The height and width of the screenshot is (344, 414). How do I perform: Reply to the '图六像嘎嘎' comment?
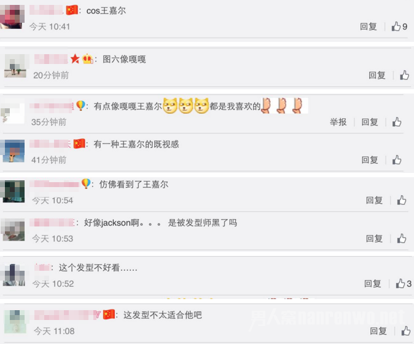[x=377, y=75]
